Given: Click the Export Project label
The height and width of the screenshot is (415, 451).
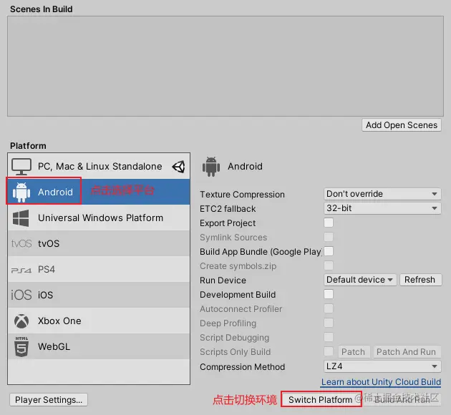Looking at the screenshot, I should [228, 223].
